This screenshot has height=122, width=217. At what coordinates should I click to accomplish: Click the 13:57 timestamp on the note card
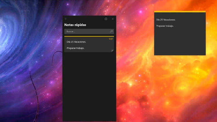pyautogui.click(x=111, y=39)
